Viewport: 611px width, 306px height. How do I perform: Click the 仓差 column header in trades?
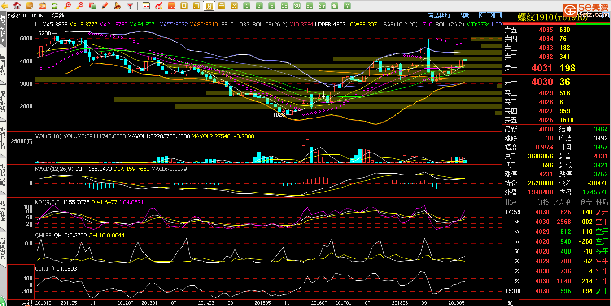[586, 202]
